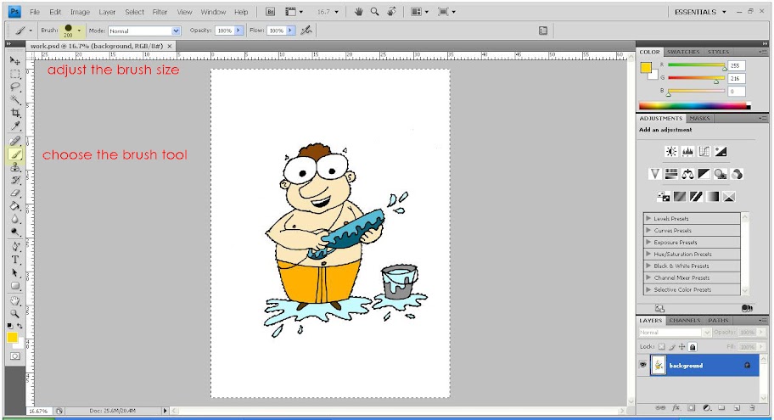Select the highlighted Brush tool
This screenshot has width=774, height=420.
[x=15, y=154]
